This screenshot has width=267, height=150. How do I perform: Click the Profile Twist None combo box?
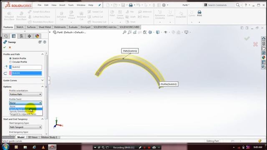coord(25,103)
